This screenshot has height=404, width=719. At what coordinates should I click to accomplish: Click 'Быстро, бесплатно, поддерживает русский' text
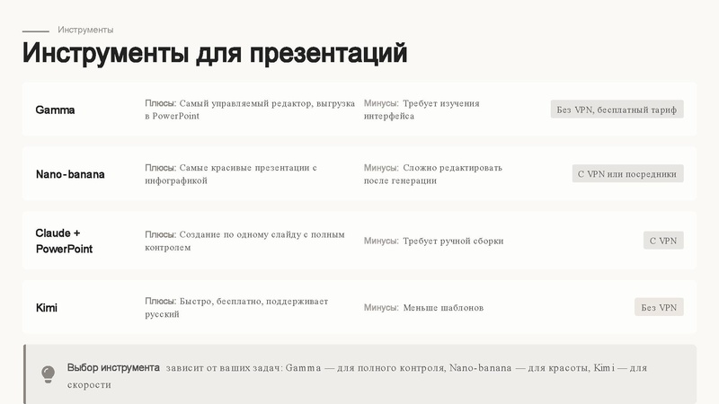tap(236, 308)
